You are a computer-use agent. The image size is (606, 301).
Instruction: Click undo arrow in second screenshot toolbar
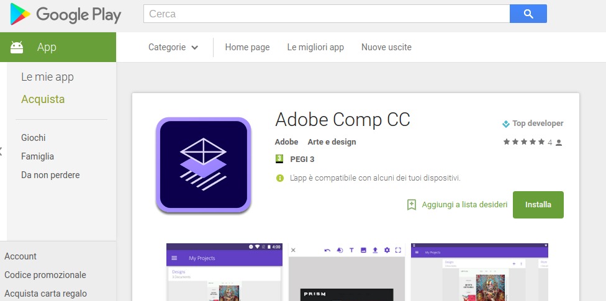click(x=327, y=250)
